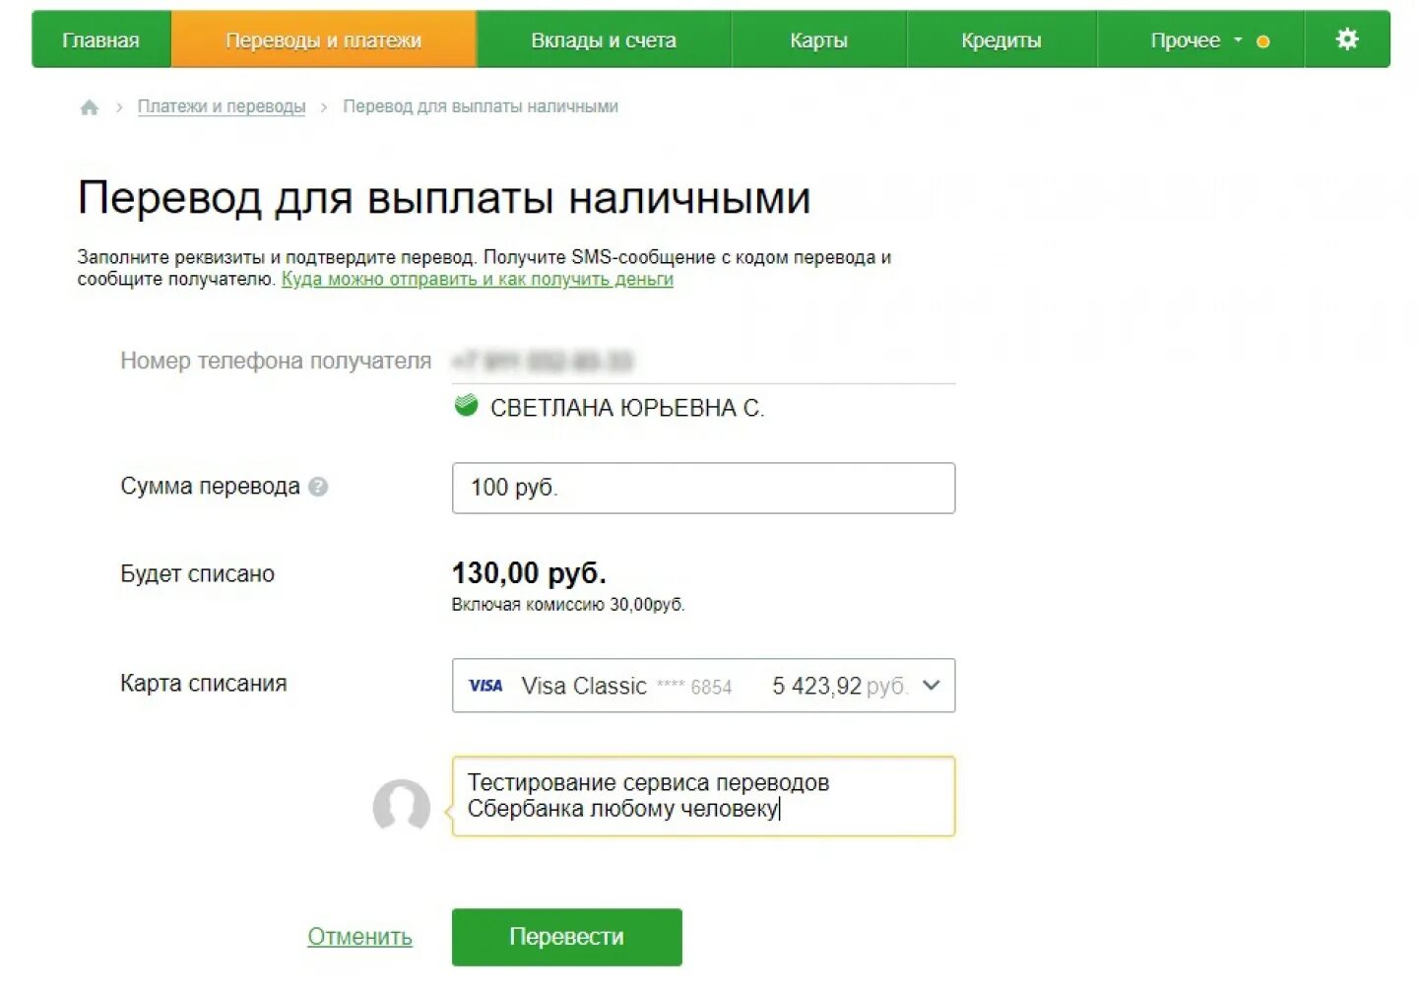The width and height of the screenshot is (1418, 995).
Task: Click the VISA logo in card selector
Action: click(485, 686)
